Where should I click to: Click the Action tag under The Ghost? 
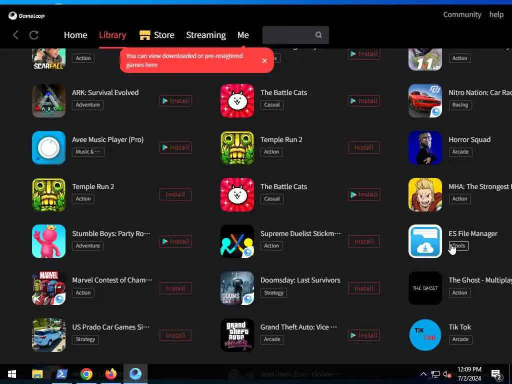(x=460, y=293)
